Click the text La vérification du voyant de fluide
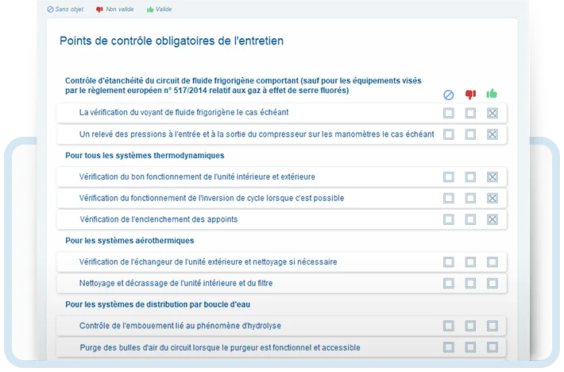The height and width of the screenshot is (372, 564). pos(183,112)
